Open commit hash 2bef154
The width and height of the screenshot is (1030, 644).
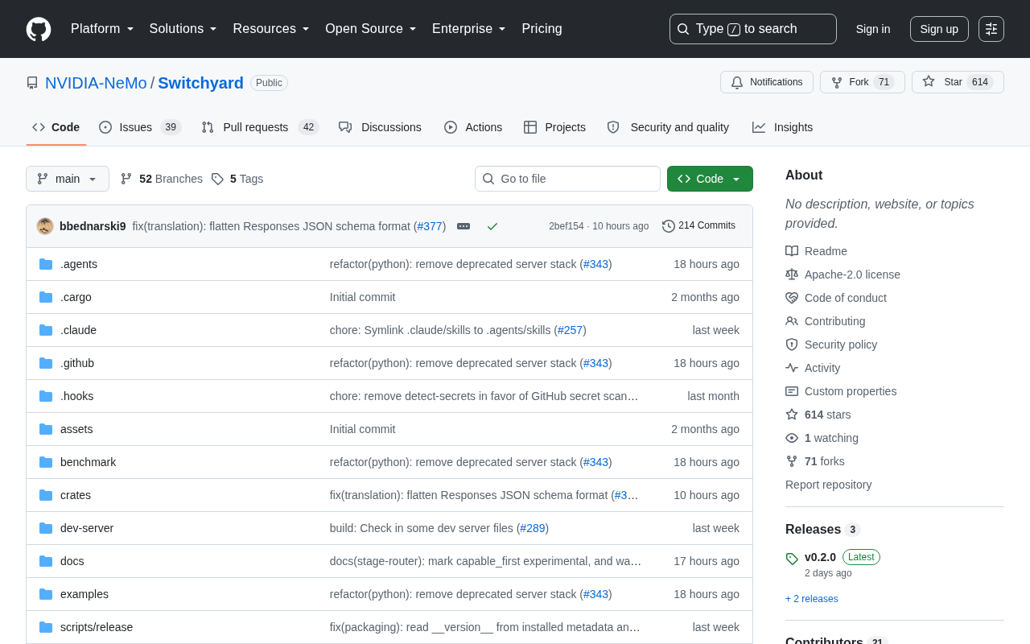click(566, 226)
